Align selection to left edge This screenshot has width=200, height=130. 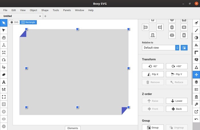click(145, 27)
